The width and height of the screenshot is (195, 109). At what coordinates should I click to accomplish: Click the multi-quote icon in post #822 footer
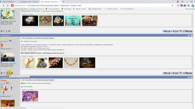pyautogui.click(x=180, y=73)
